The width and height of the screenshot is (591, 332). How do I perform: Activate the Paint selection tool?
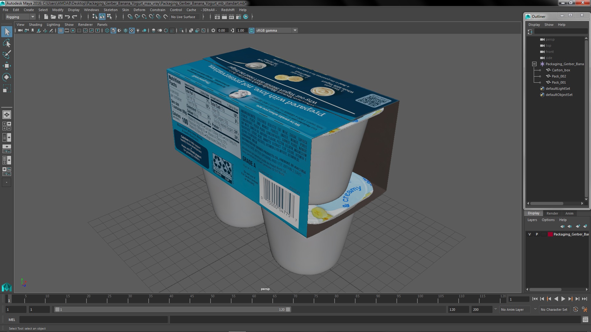coord(7,54)
